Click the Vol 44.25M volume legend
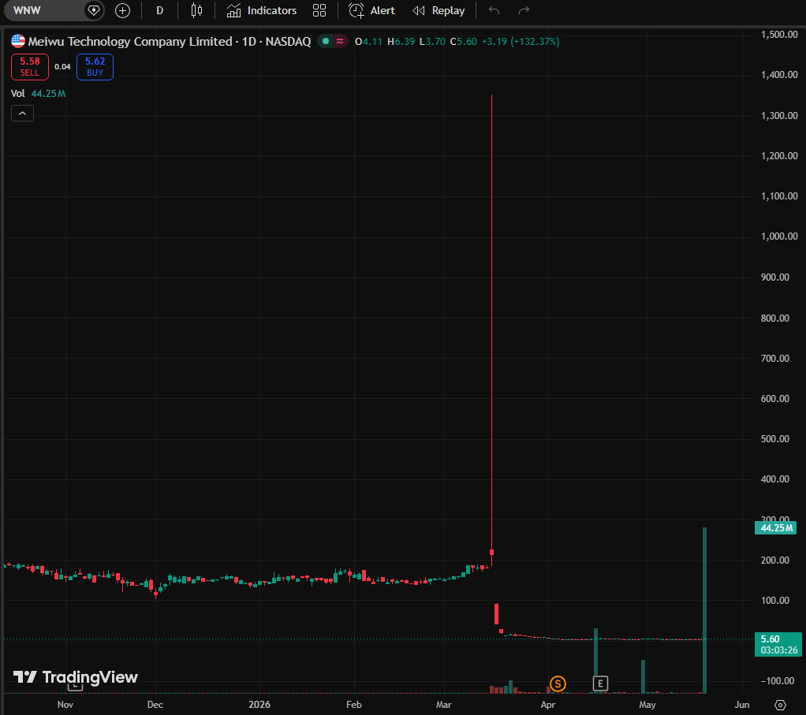Viewport: 806px width, 715px height. pyautogui.click(x=39, y=94)
